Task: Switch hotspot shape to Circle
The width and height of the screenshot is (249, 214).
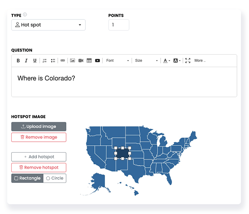Action: click(55, 178)
